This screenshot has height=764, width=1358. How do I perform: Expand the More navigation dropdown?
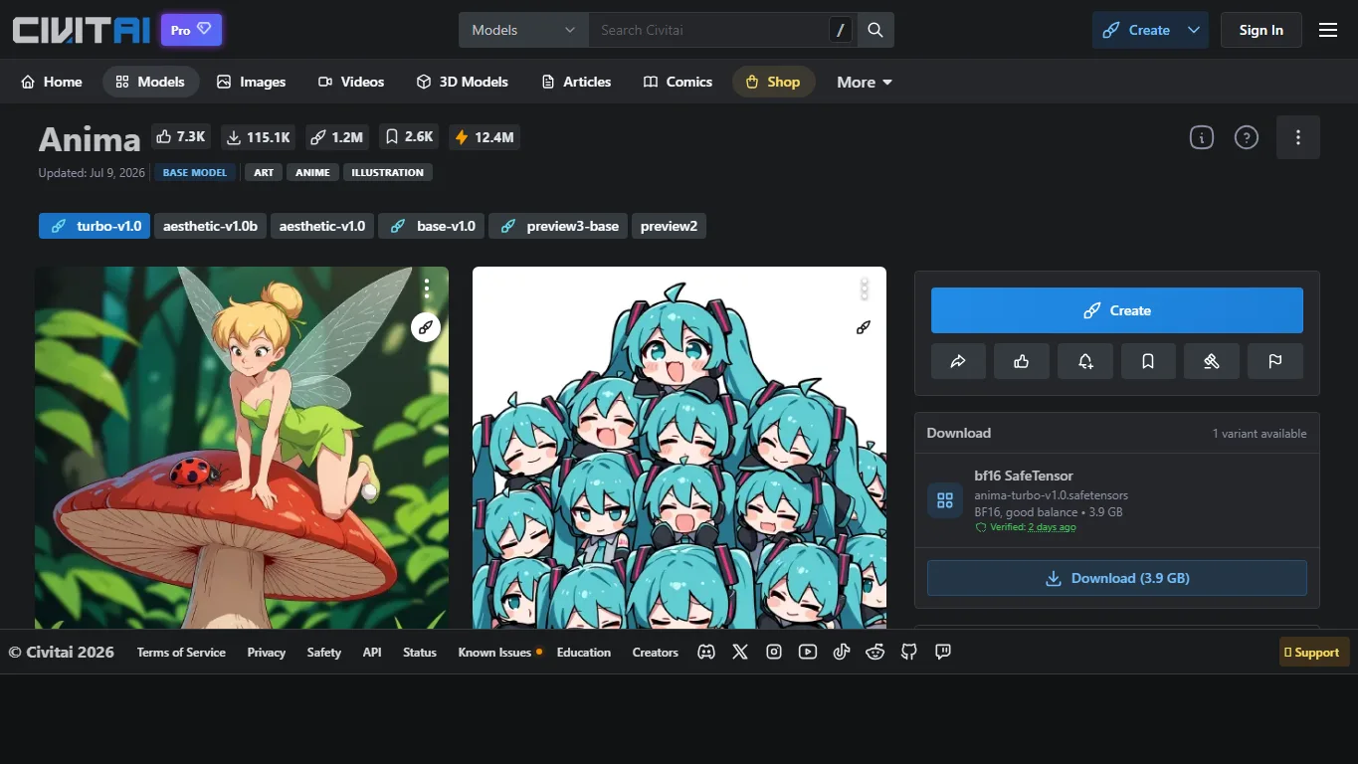point(865,82)
